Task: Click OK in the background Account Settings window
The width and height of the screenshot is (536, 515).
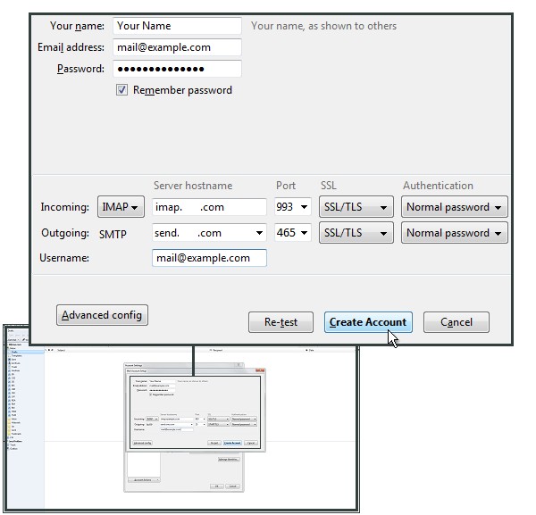Action: pyautogui.click(x=217, y=486)
